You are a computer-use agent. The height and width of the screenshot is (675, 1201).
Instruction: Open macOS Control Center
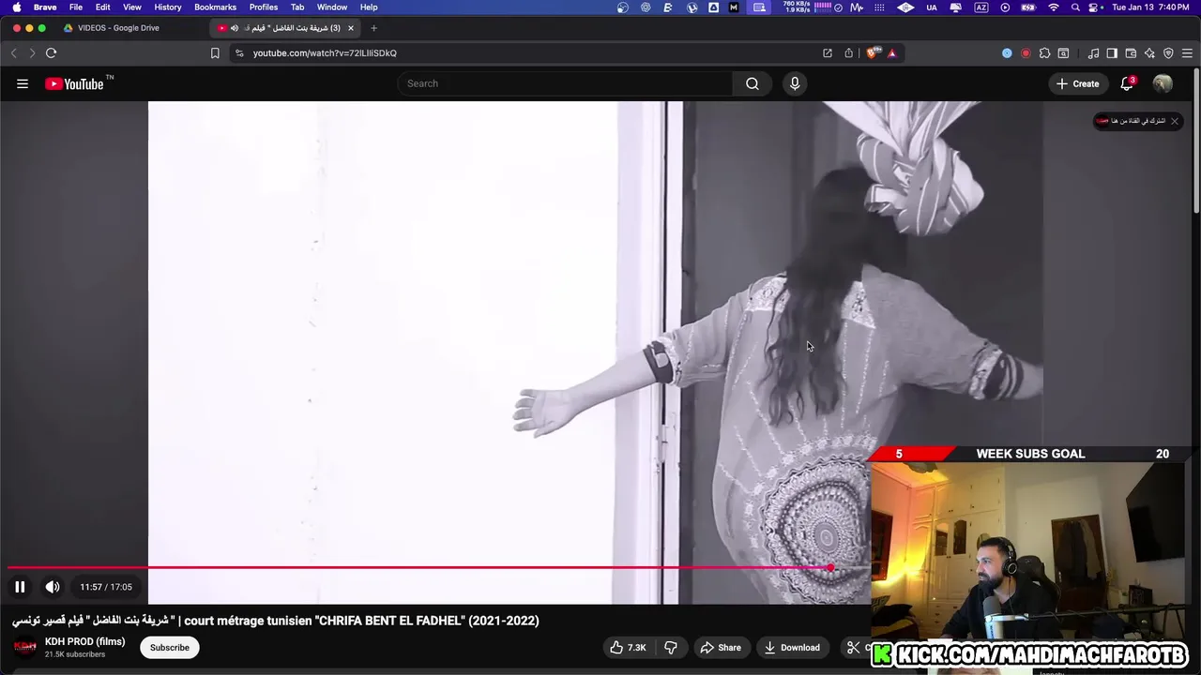point(1094,7)
